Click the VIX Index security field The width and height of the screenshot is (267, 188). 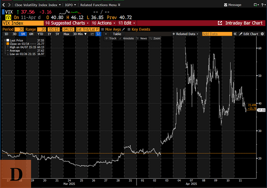(x=23, y=23)
